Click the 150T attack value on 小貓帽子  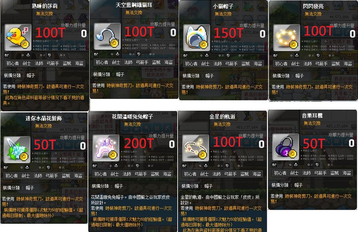(228, 33)
